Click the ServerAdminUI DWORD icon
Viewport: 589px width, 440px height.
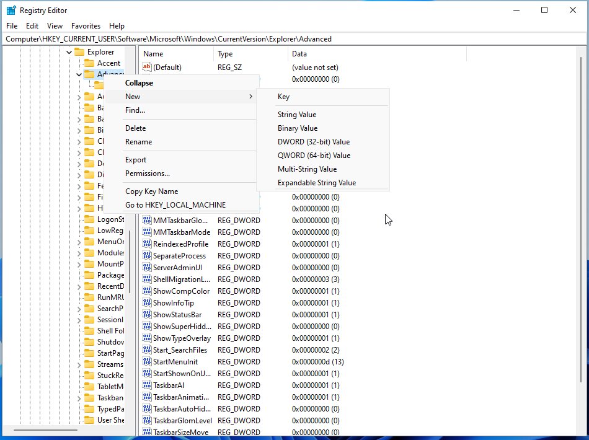click(x=146, y=267)
